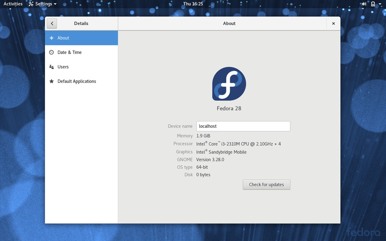
Task: Click the Settings wrench icon in top bar
Action: pyautogui.click(x=31, y=4)
